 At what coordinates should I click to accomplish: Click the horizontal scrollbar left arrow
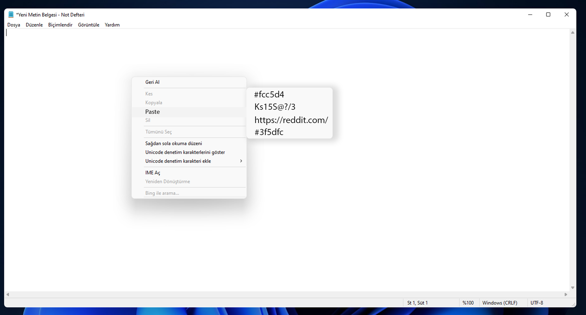8,294
